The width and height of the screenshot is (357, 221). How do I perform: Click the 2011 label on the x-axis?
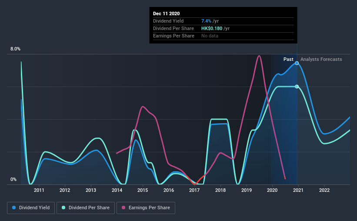click(39, 190)
